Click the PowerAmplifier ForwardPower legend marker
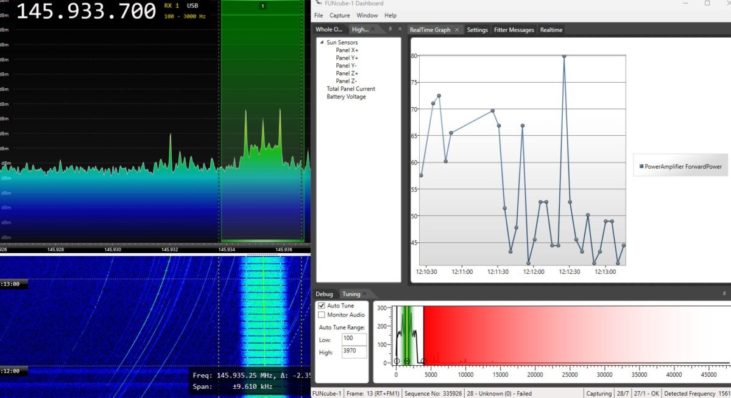 click(x=641, y=166)
